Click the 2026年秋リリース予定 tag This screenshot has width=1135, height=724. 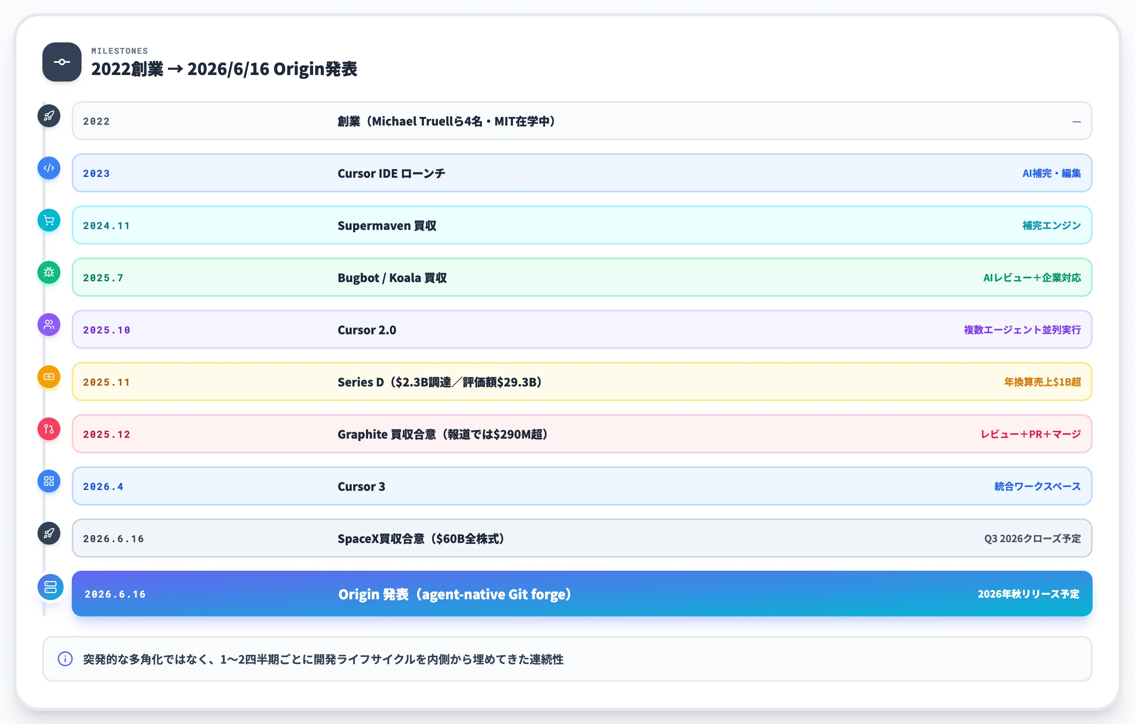pyautogui.click(x=1029, y=594)
